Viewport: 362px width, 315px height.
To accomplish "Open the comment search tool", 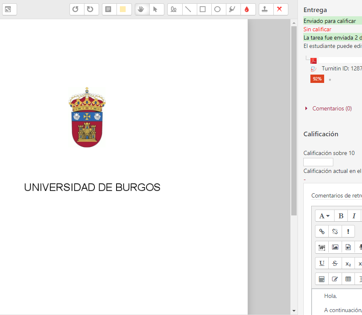I will (x=109, y=10).
